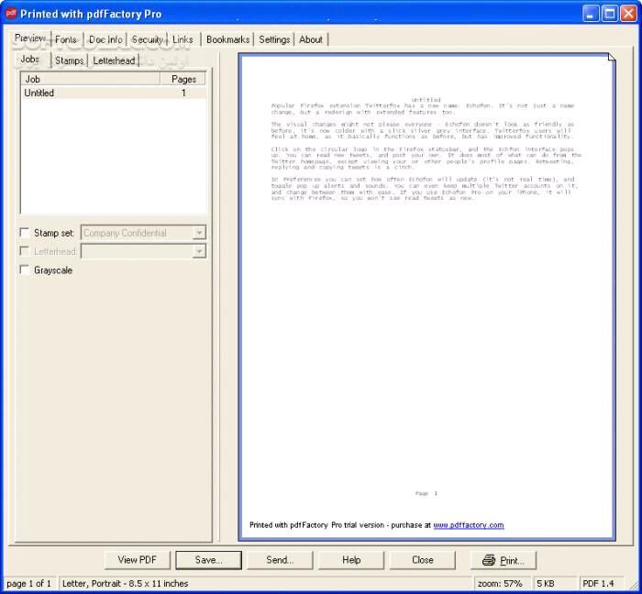Toggle the Letterhead checkbox

(x=25, y=251)
